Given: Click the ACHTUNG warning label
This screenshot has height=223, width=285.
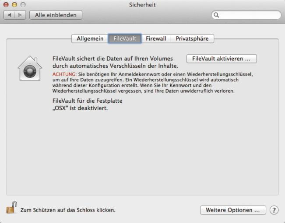Looking at the screenshot, I should click(64, 74).
